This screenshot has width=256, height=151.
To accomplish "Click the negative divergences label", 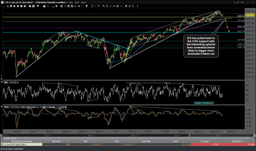I will click(x=203, y=103).
